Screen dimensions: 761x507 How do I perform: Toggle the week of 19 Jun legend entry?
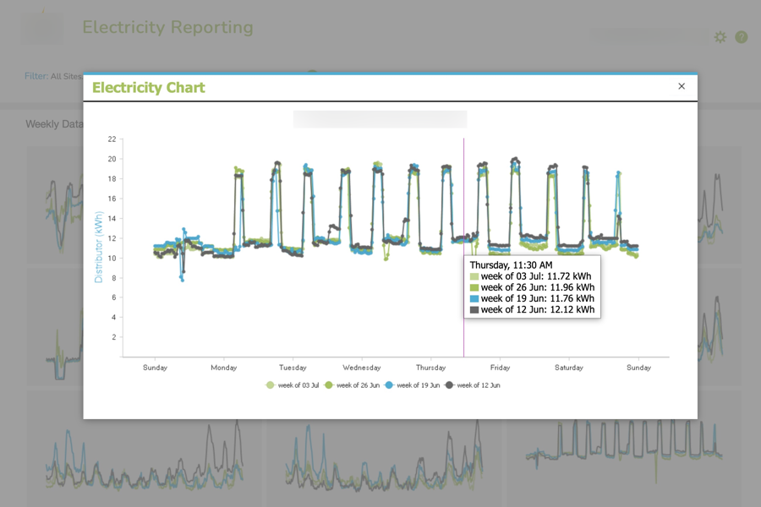pos(413,385)
